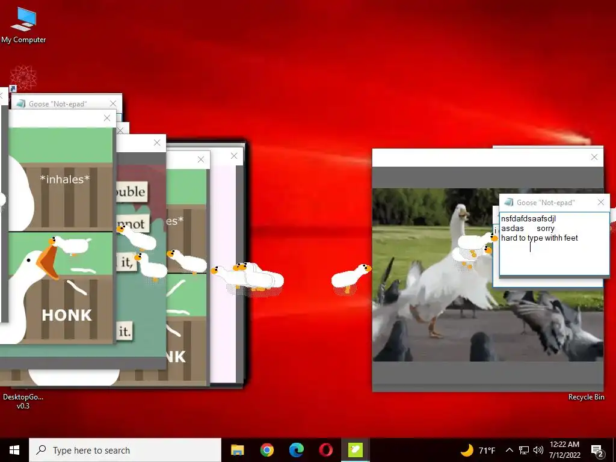The height and width of the screenshot is (462, 616).
Task: Click inside the right Goose Not-epad text area
Action: click(554, 244)
